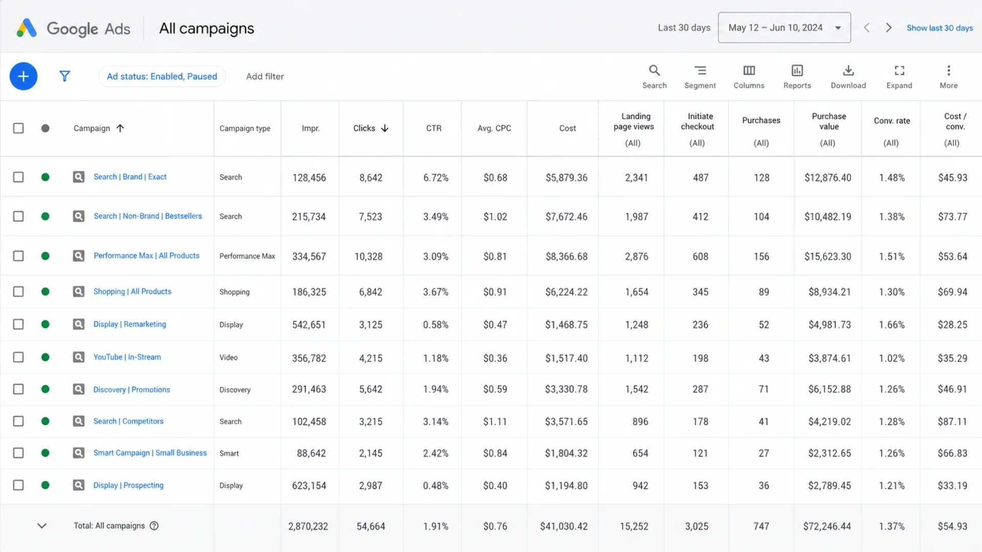Select the Performance Max | All Products checkbox

tap(18, 256)
